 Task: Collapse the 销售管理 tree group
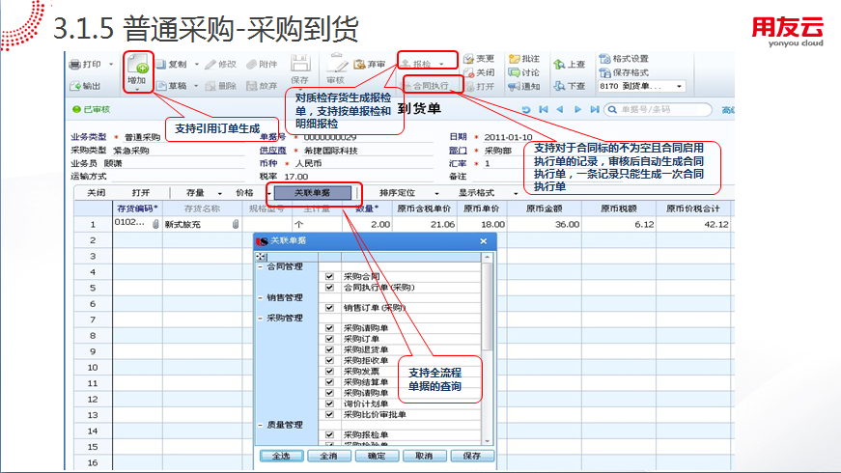[261, 297]
